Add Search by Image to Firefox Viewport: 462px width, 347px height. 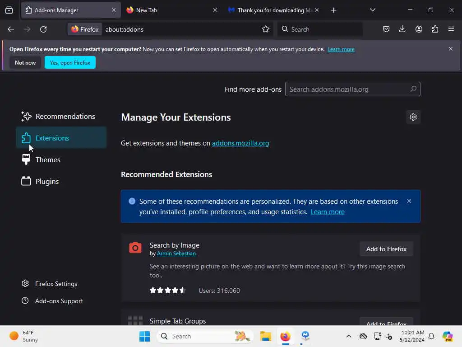pyautogui.click(x=386, y=249)
